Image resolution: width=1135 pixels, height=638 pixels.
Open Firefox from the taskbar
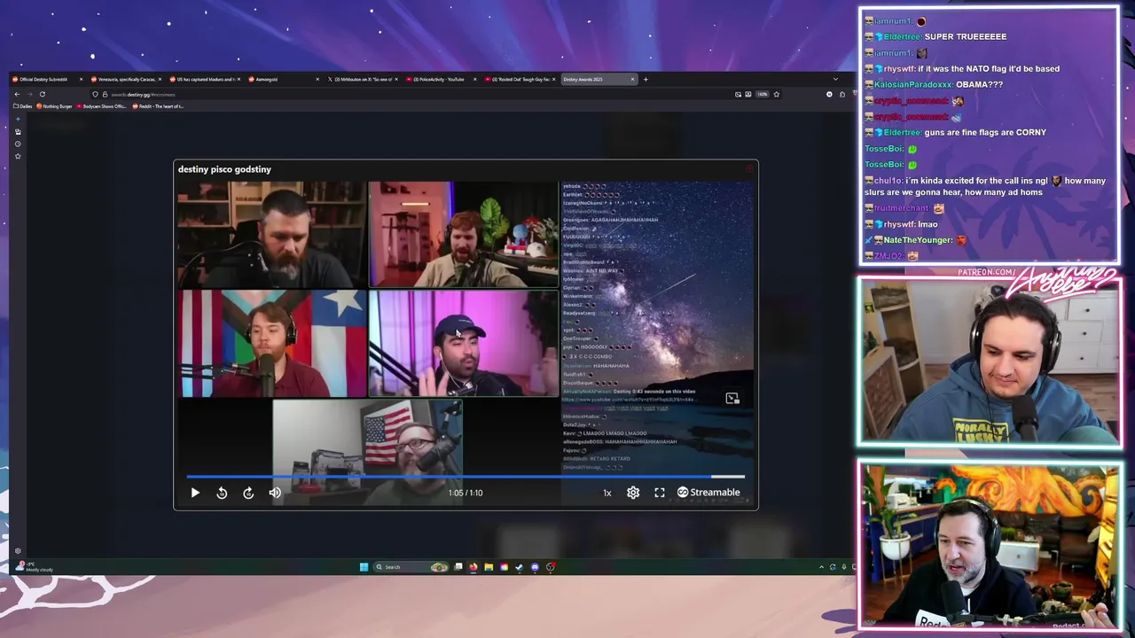pos(474,567)
